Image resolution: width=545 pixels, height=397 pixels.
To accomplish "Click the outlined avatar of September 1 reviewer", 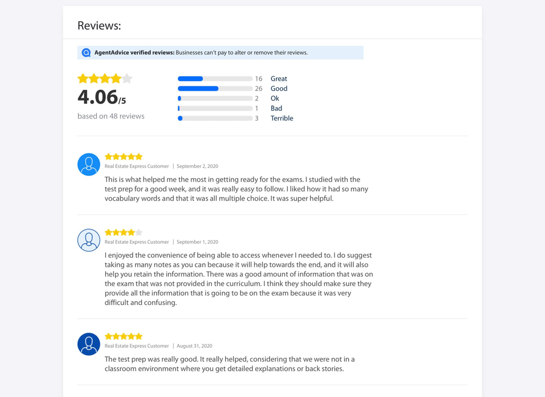I will 89,240.
